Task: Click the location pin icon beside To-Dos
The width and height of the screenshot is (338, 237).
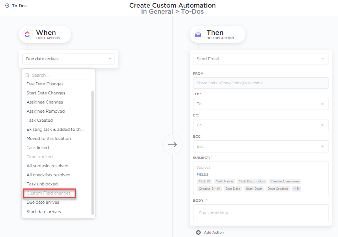Action: coord(7,6)
